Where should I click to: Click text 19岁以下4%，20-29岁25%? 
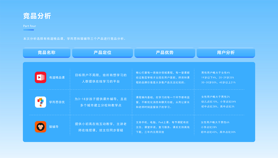218,78
